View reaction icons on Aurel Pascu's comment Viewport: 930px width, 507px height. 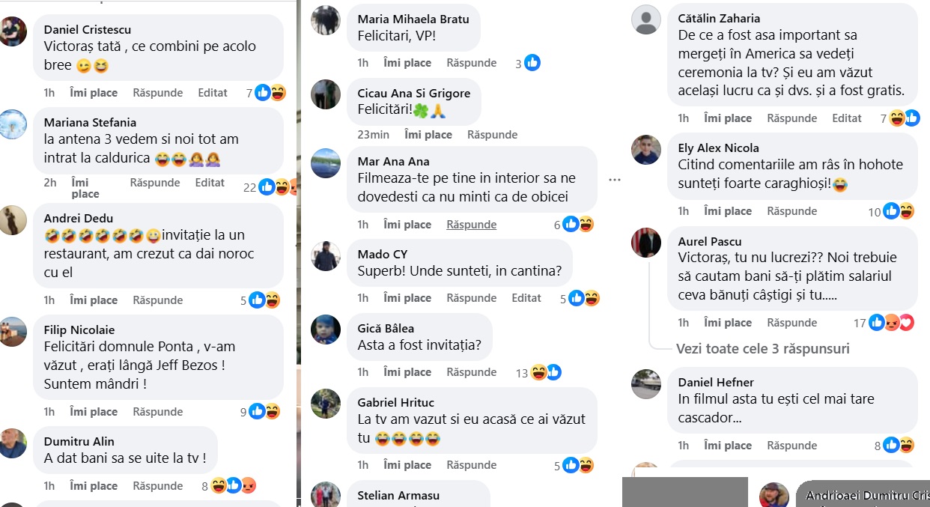coord(892,323)
